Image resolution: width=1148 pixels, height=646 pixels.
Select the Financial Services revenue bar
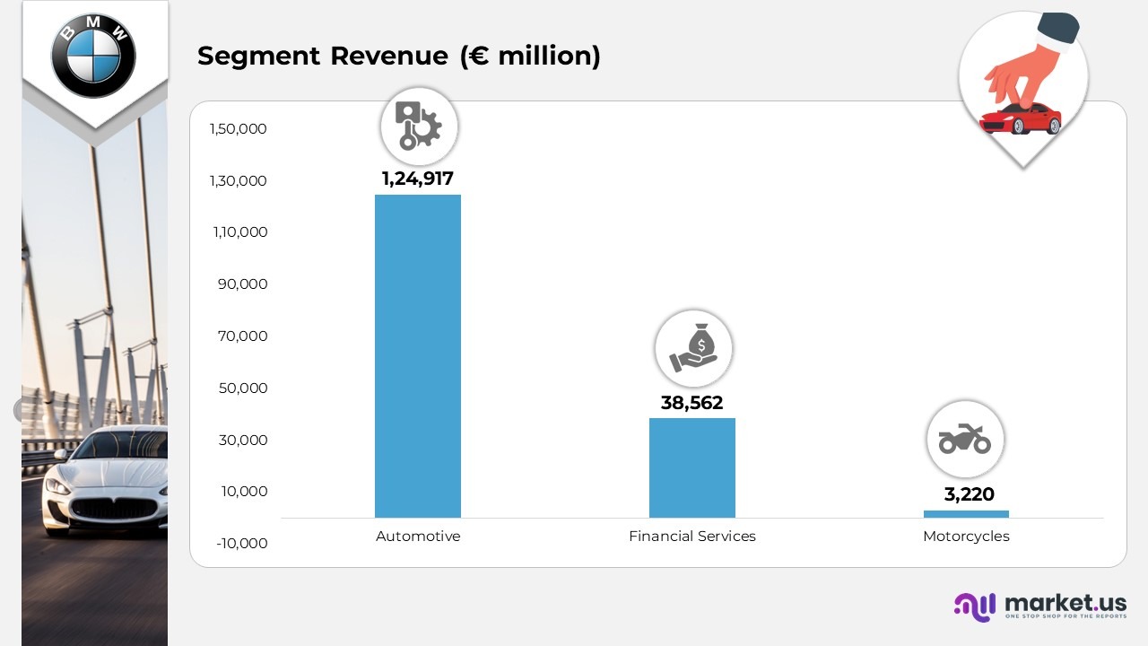pos(691,467)
